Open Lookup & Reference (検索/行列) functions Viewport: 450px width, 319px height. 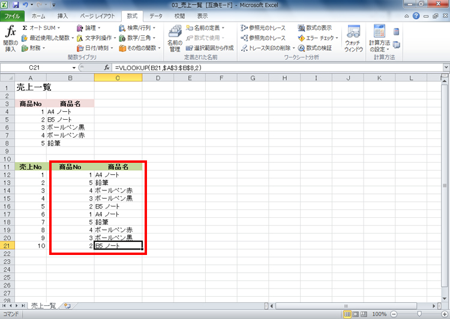coord(137,28)
